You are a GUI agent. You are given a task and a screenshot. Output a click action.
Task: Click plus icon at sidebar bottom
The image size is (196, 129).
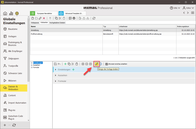click(x=5, y=125)
